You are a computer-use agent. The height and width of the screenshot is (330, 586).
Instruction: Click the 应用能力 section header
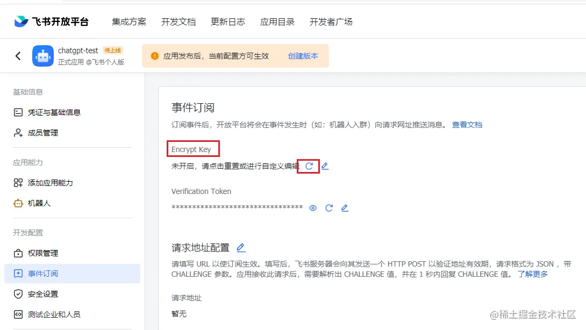click(28, 162)
